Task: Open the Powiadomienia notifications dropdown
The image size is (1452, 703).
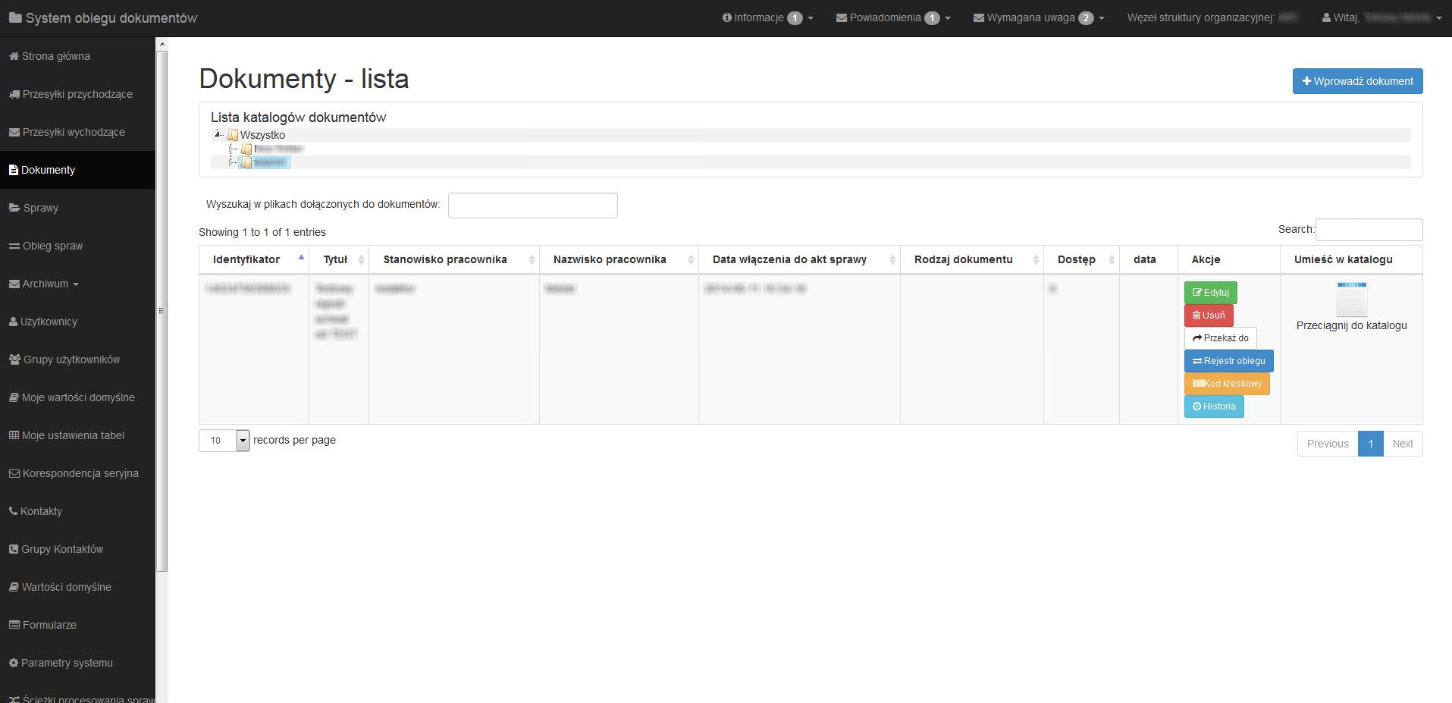Action: (x=892, y=17)
